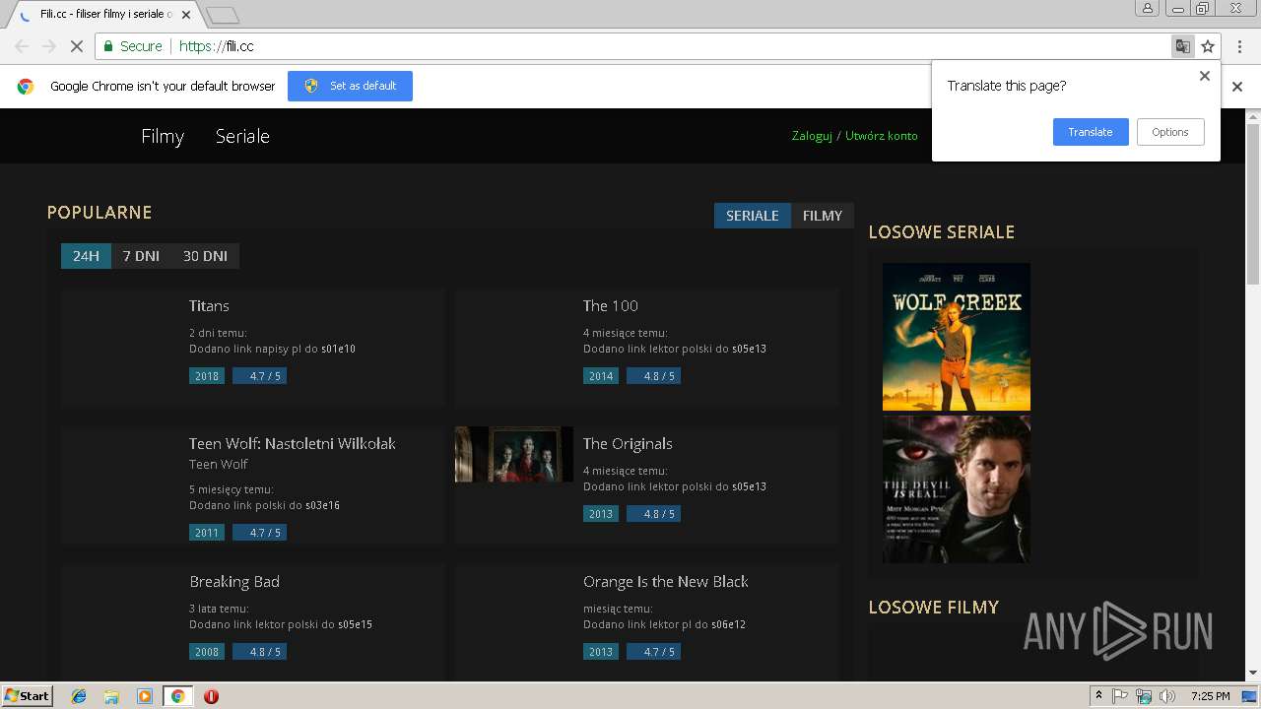Stop loading the page
The width and height of the screenshot is (1261, 709).
pos(77,46)
